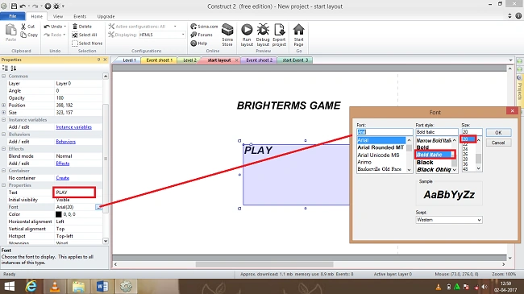Open the Forums icon
Viewport: 524px width, 294px height.
193,35
